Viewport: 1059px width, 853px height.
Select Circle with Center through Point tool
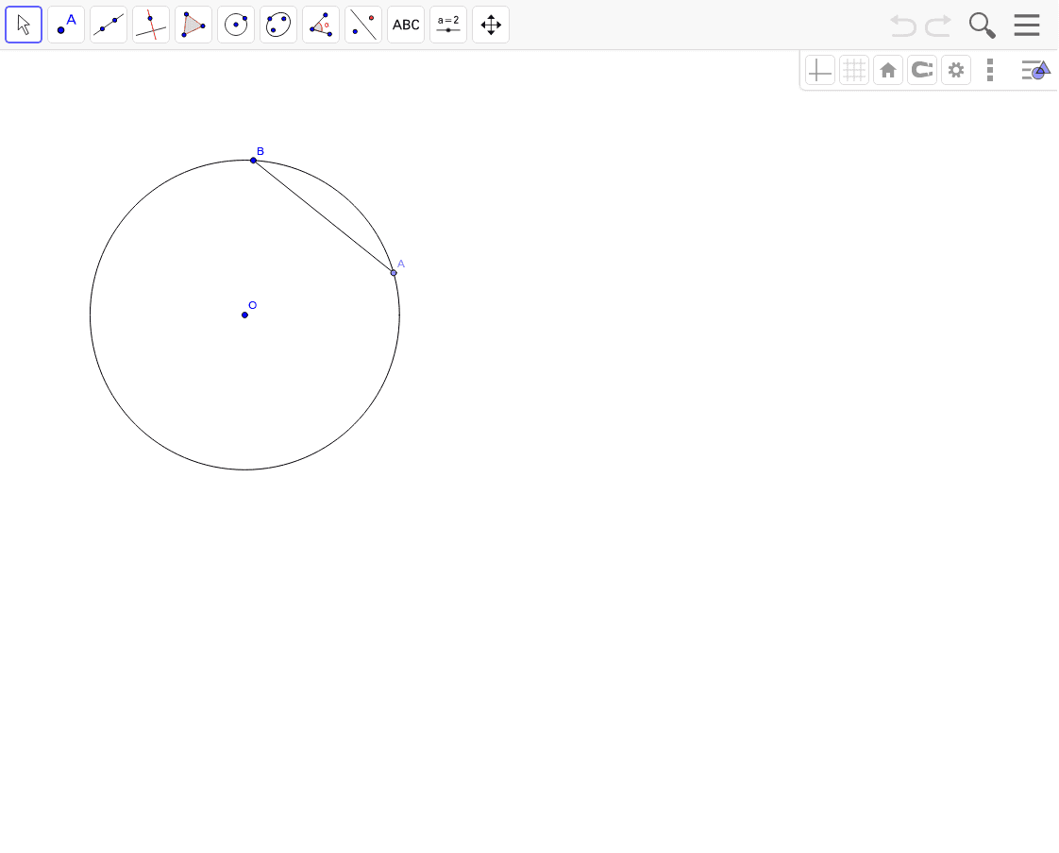236,25
